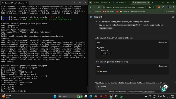This screenshot has height=99, width=176.
Task: Open the Gmail bookmark
Action: (x=98, y=11)
